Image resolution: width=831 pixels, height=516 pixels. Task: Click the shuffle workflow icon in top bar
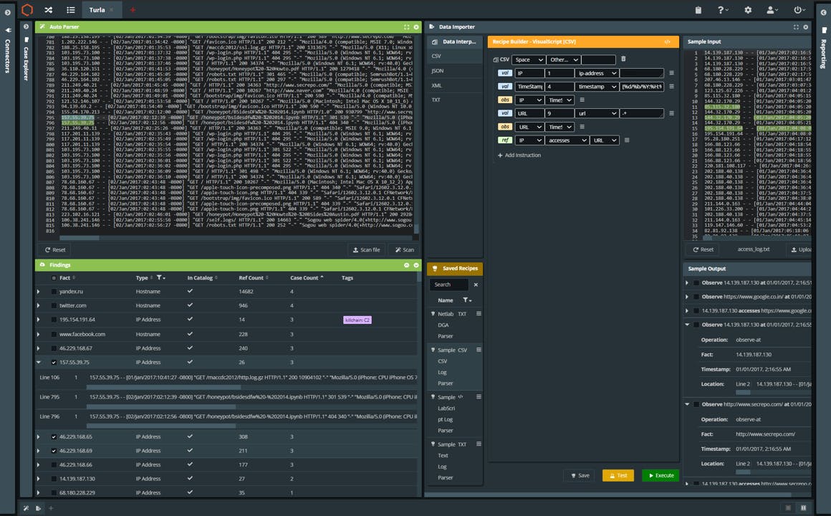tap(48, 10)
